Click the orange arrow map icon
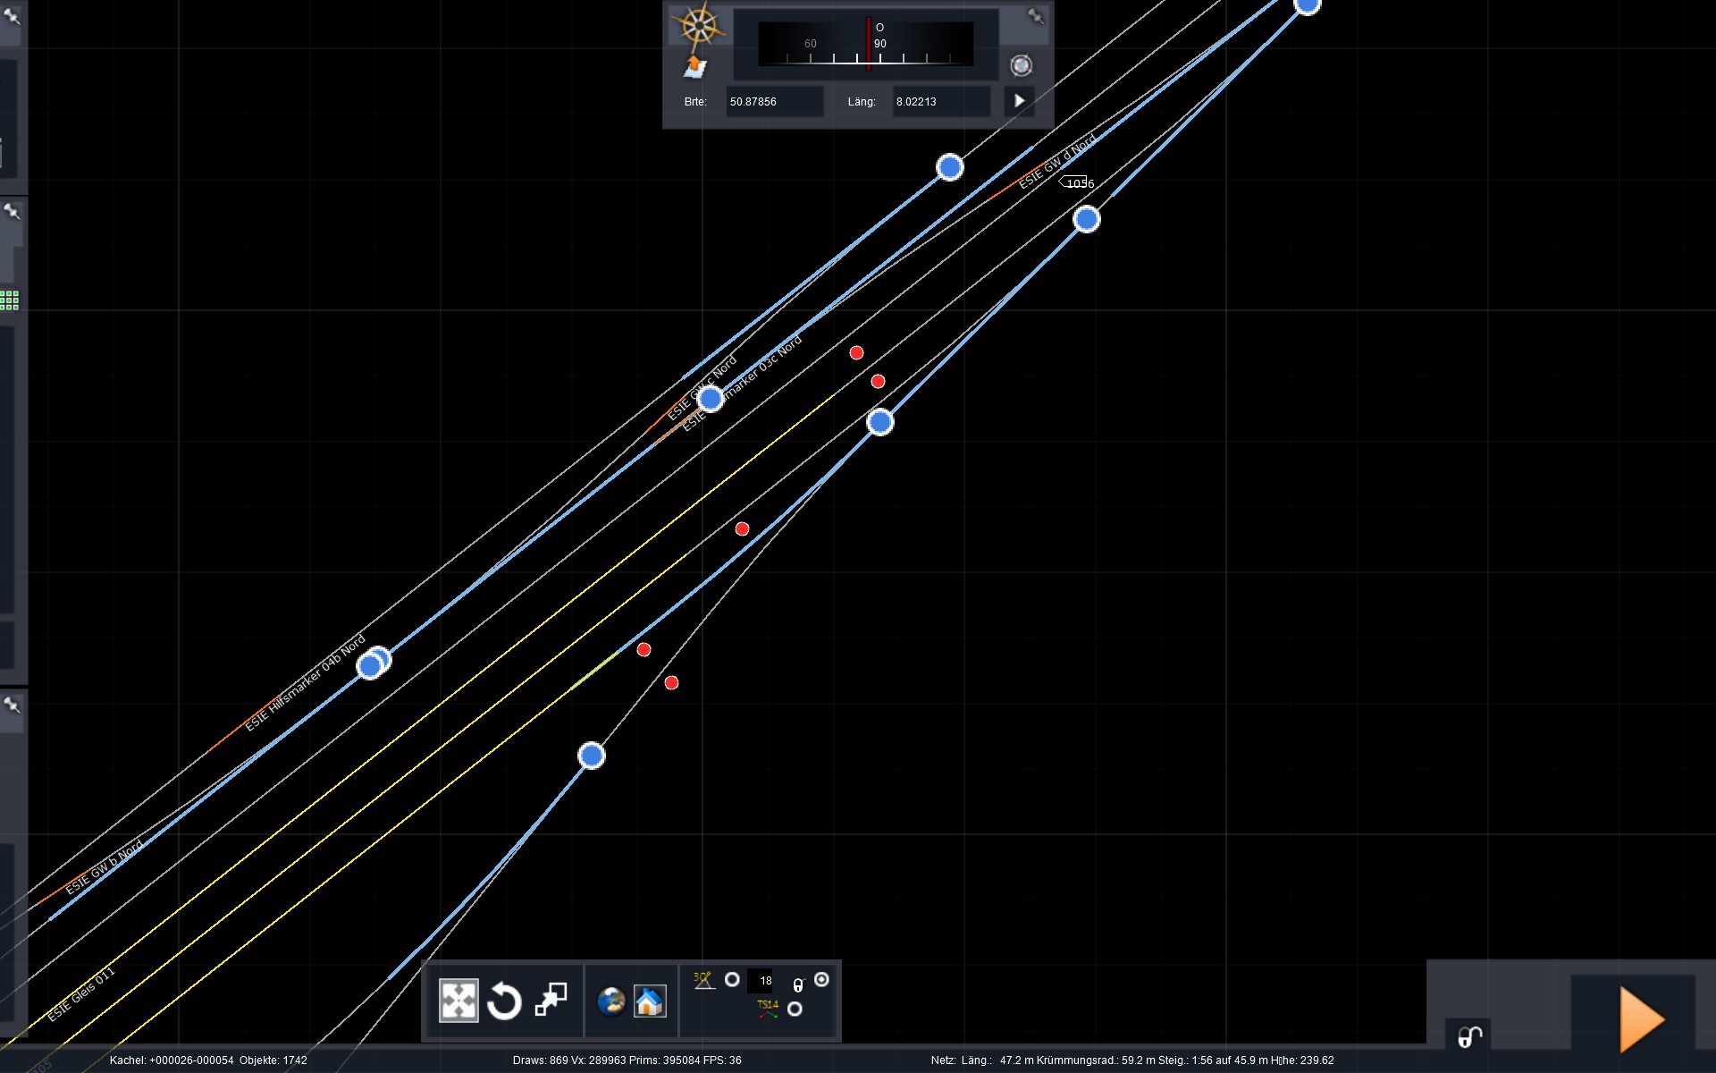Image resolution: width=1716 pixels, height=1073 pixels. 694,66
